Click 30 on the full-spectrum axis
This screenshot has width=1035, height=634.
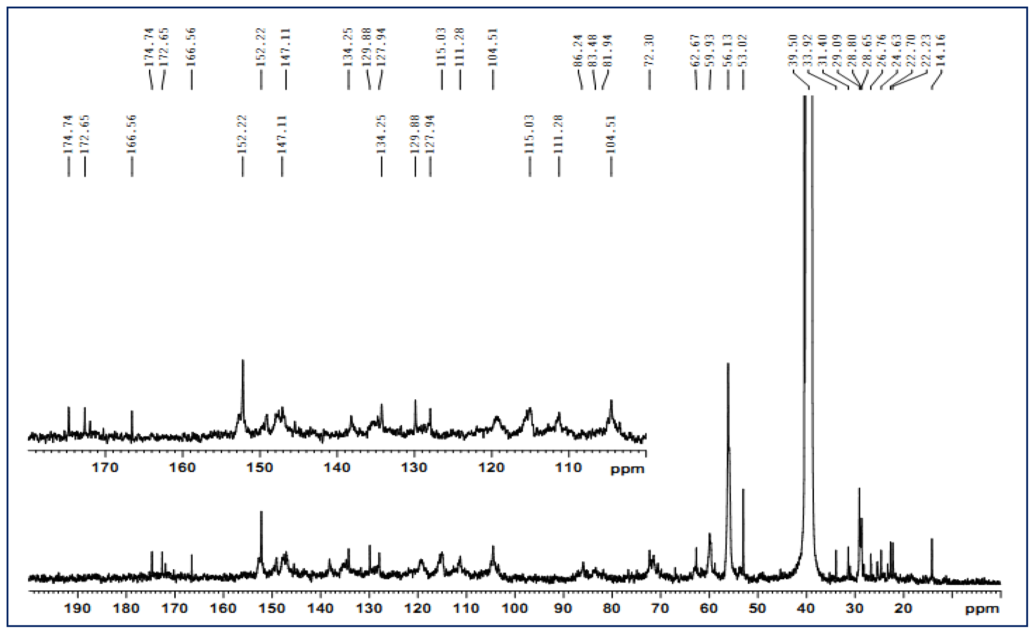855,608
